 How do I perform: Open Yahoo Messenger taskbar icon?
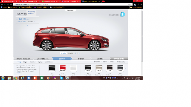[55, 78]
